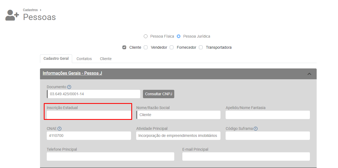Click the Telefone Principal field
This screenshot has width=338, height=168.
(x=110, y=157)
